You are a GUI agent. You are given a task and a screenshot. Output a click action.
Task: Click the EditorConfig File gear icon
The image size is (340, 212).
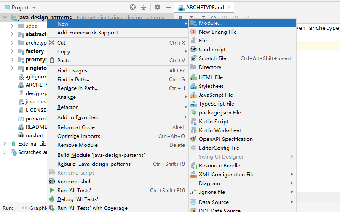pos(193,148)
